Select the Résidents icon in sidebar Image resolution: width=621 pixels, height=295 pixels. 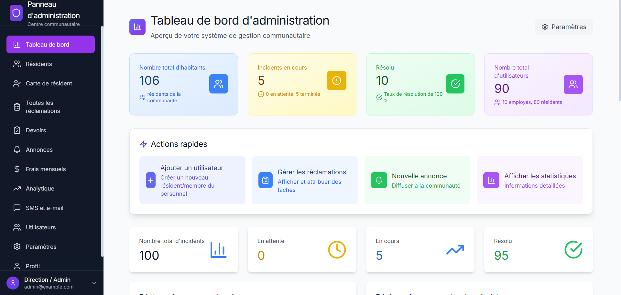[17, 64]
